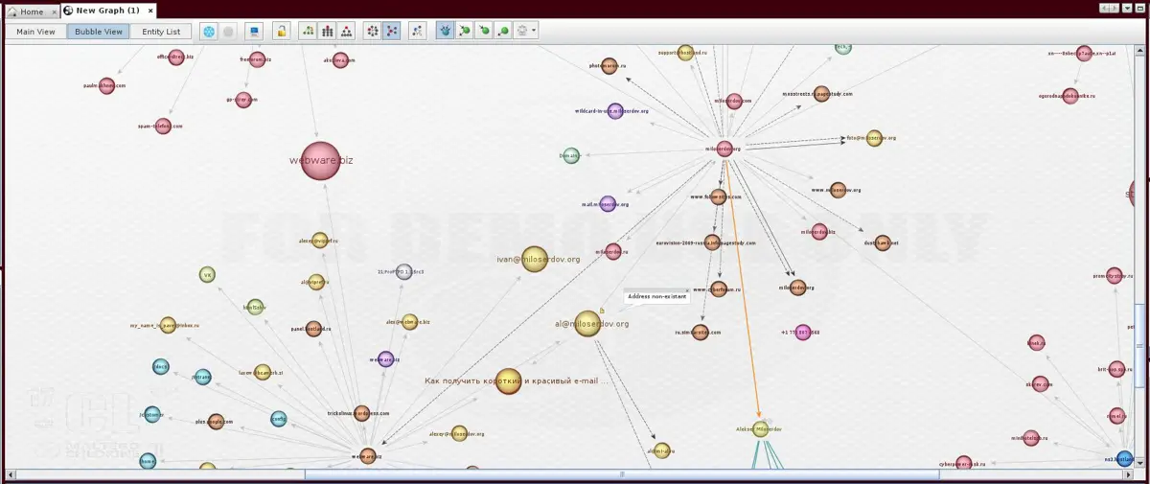Switch to the Home tab
1150x484 pixels.
click(x=27, y=12)
